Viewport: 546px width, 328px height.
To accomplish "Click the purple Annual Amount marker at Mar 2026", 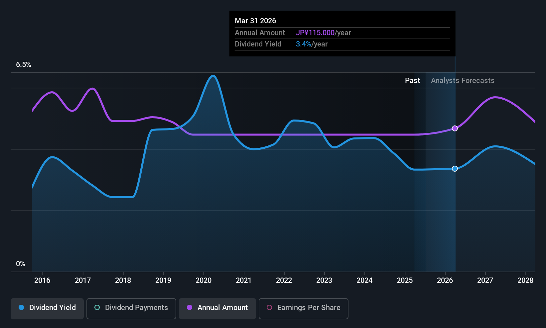I will click(455, 128).
